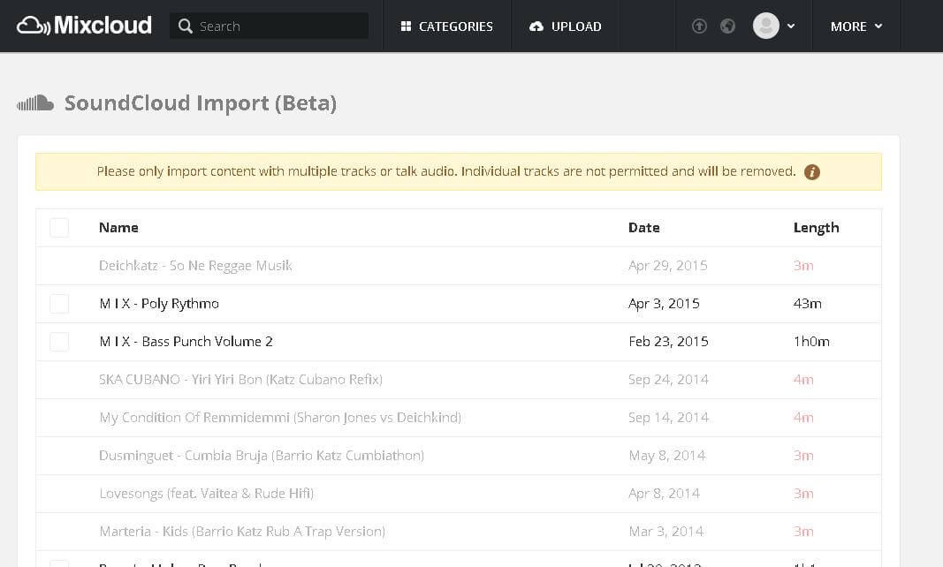Check the box for M I X - Poly Rythmo
This screenshot has height=567, width=943.
coord(59,304)
